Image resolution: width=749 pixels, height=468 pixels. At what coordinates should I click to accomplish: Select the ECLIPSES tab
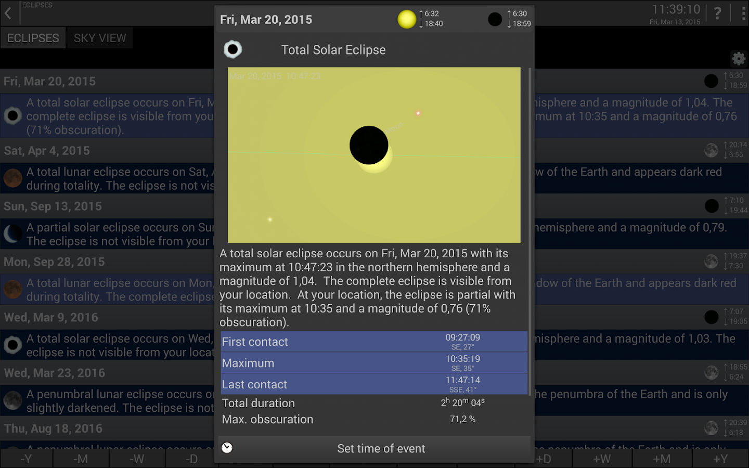[33, 37]
